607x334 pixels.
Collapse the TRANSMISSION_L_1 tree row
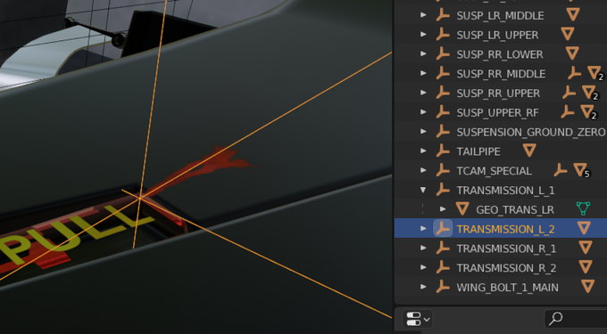423,190
